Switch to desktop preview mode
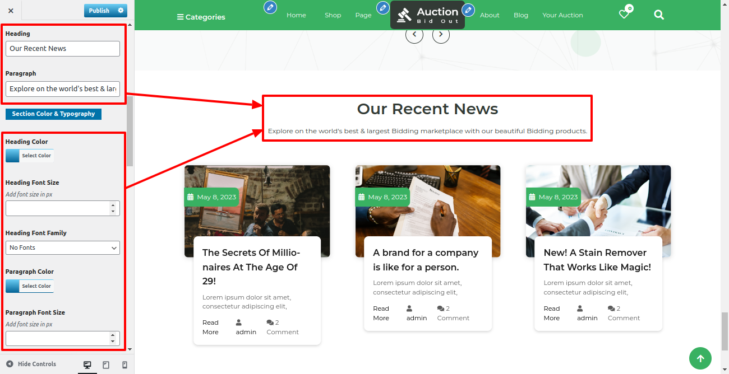Screen dimensions: 729x374 pyautogui.click(x=87, y=365)
